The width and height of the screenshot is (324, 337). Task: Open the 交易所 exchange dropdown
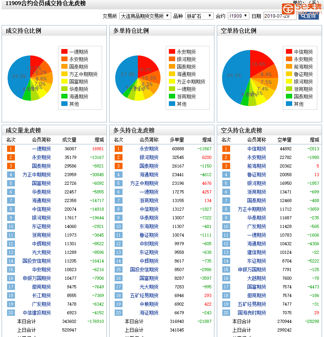point(145,16)
